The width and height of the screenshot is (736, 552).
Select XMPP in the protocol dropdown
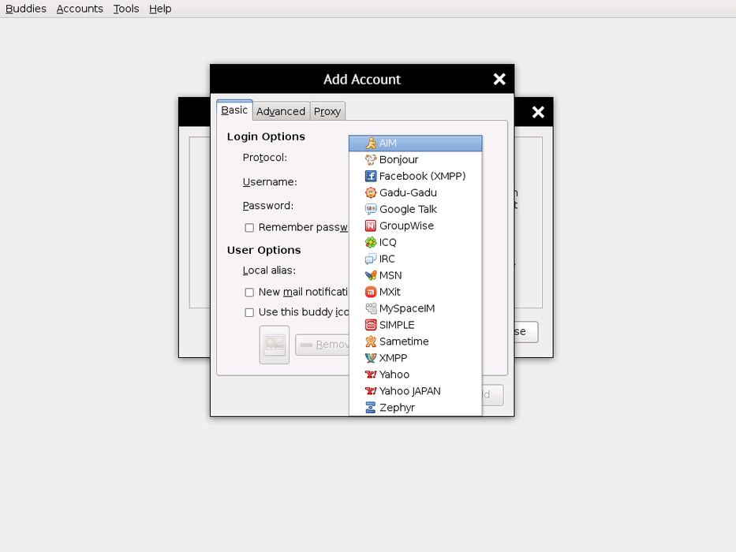point(393,358)
